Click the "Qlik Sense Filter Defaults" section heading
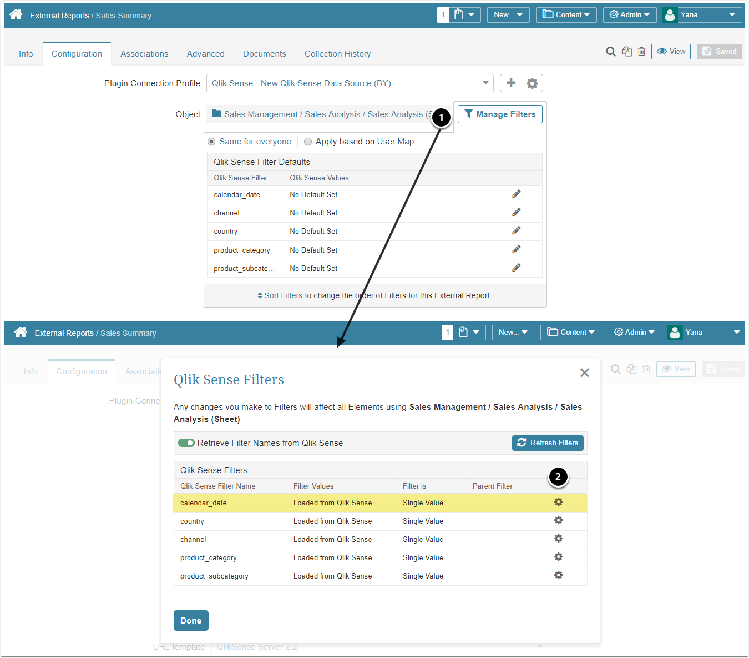 tap(262, 162)
